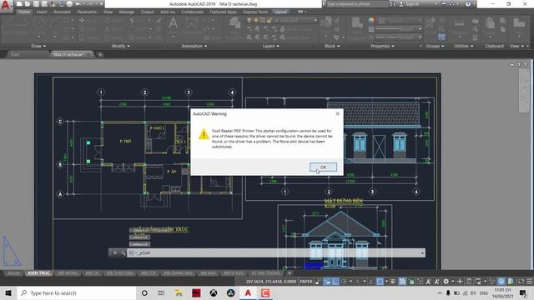The height and width of the screenshot is (300, 534).
Task: Switch to the MB MONG layout tab
Action: coord(68,273)
